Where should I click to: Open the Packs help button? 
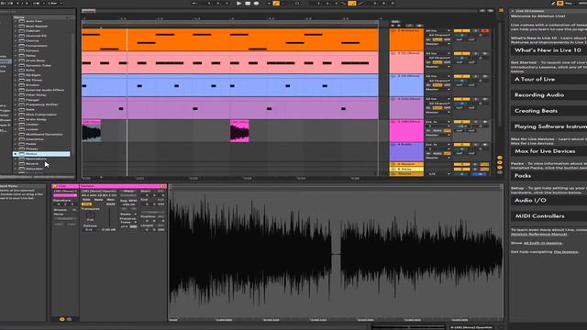548,176
